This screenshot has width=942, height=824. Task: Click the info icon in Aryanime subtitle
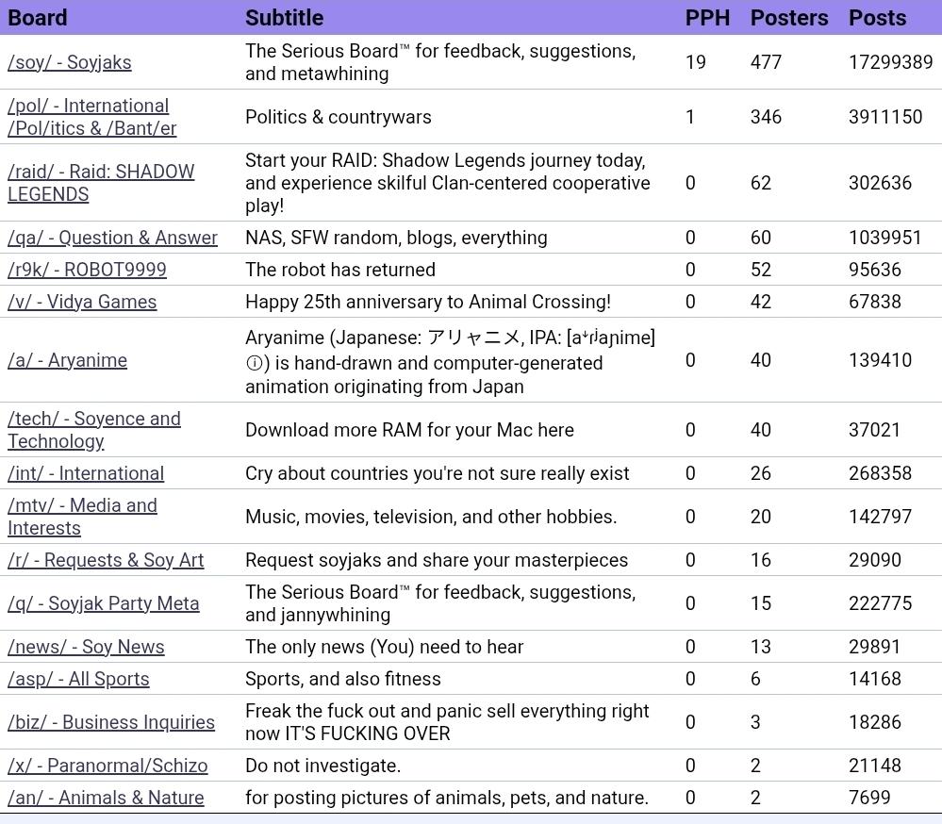click(254, 363)
